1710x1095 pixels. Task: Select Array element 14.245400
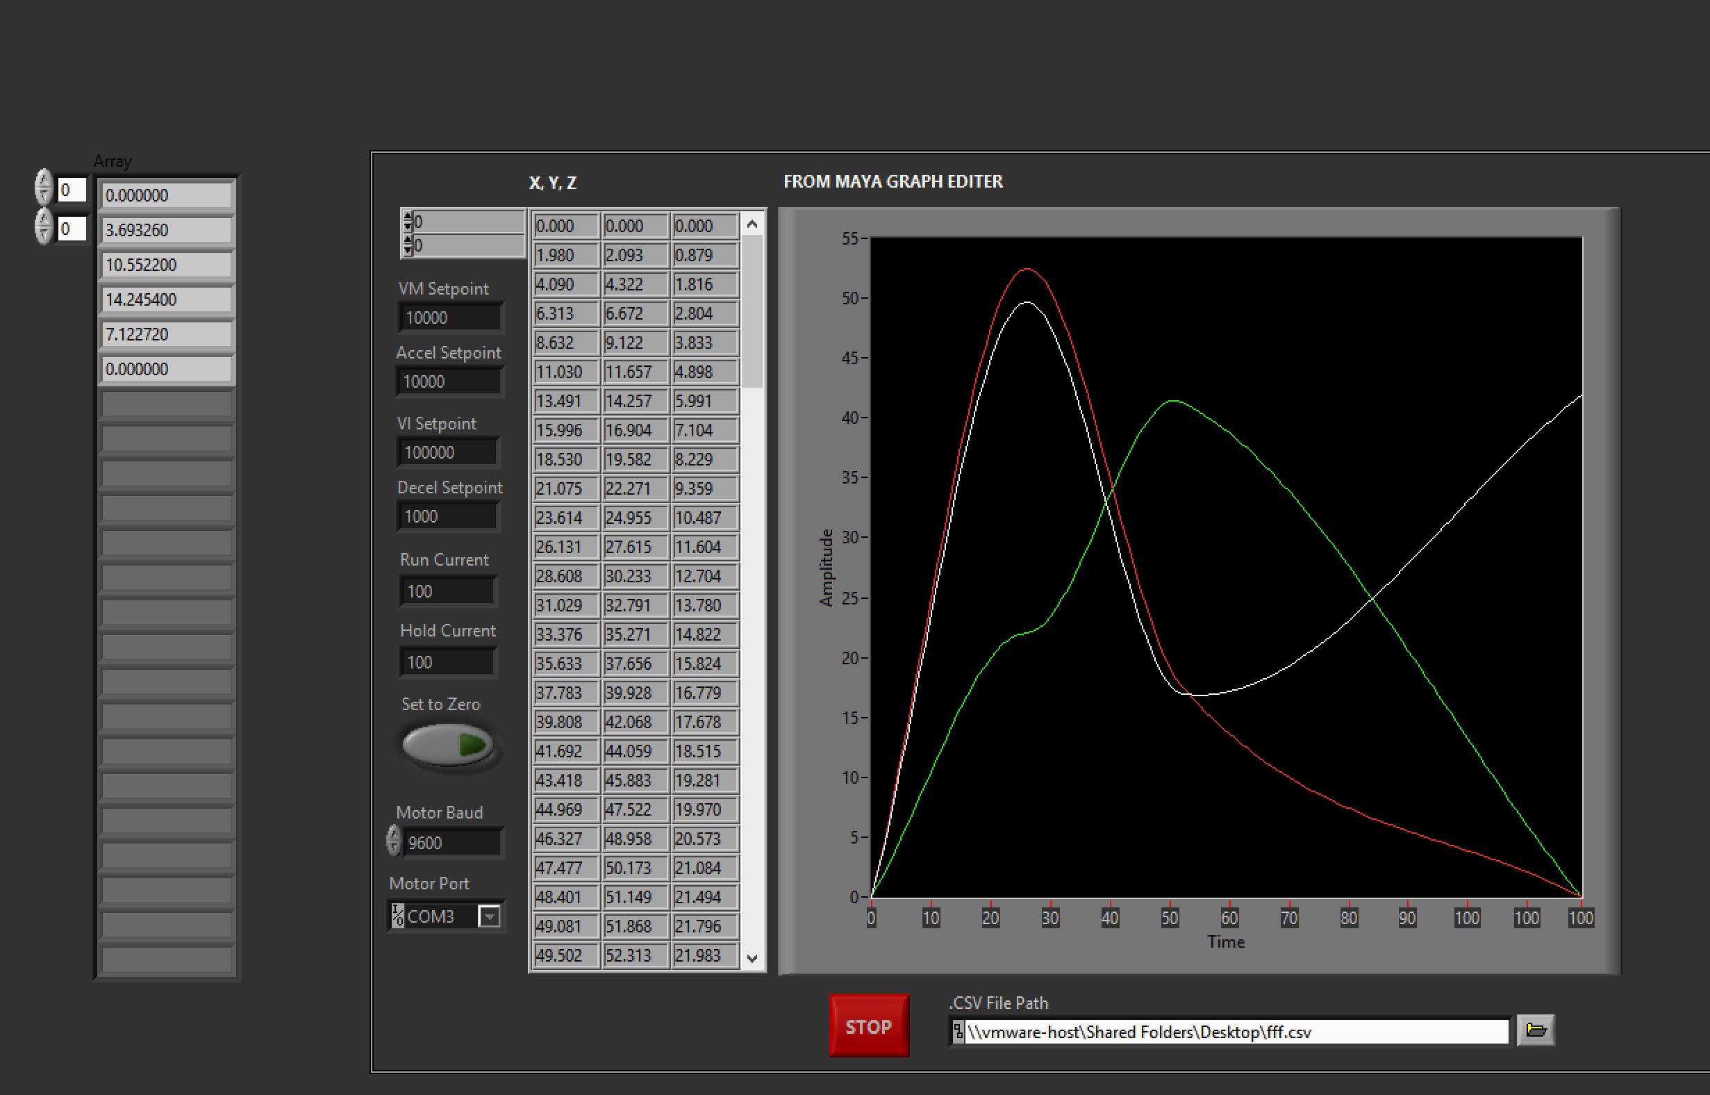pyautogui.click(x=166, y=299)
